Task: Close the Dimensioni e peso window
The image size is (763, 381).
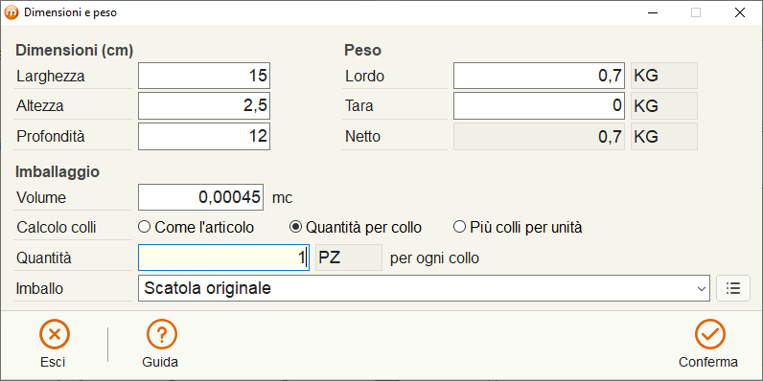Action: [x=740, y=12]
